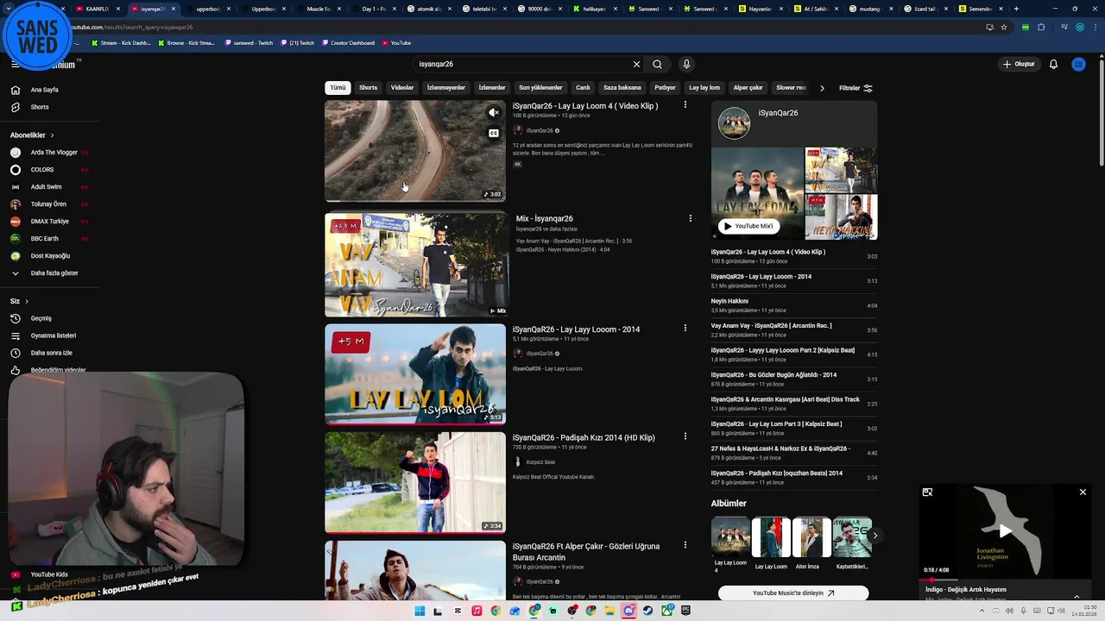Open more options for Mix - İsyanqar26
Image resolution: width=1105 pixels, height=621 pixels.
690,218
